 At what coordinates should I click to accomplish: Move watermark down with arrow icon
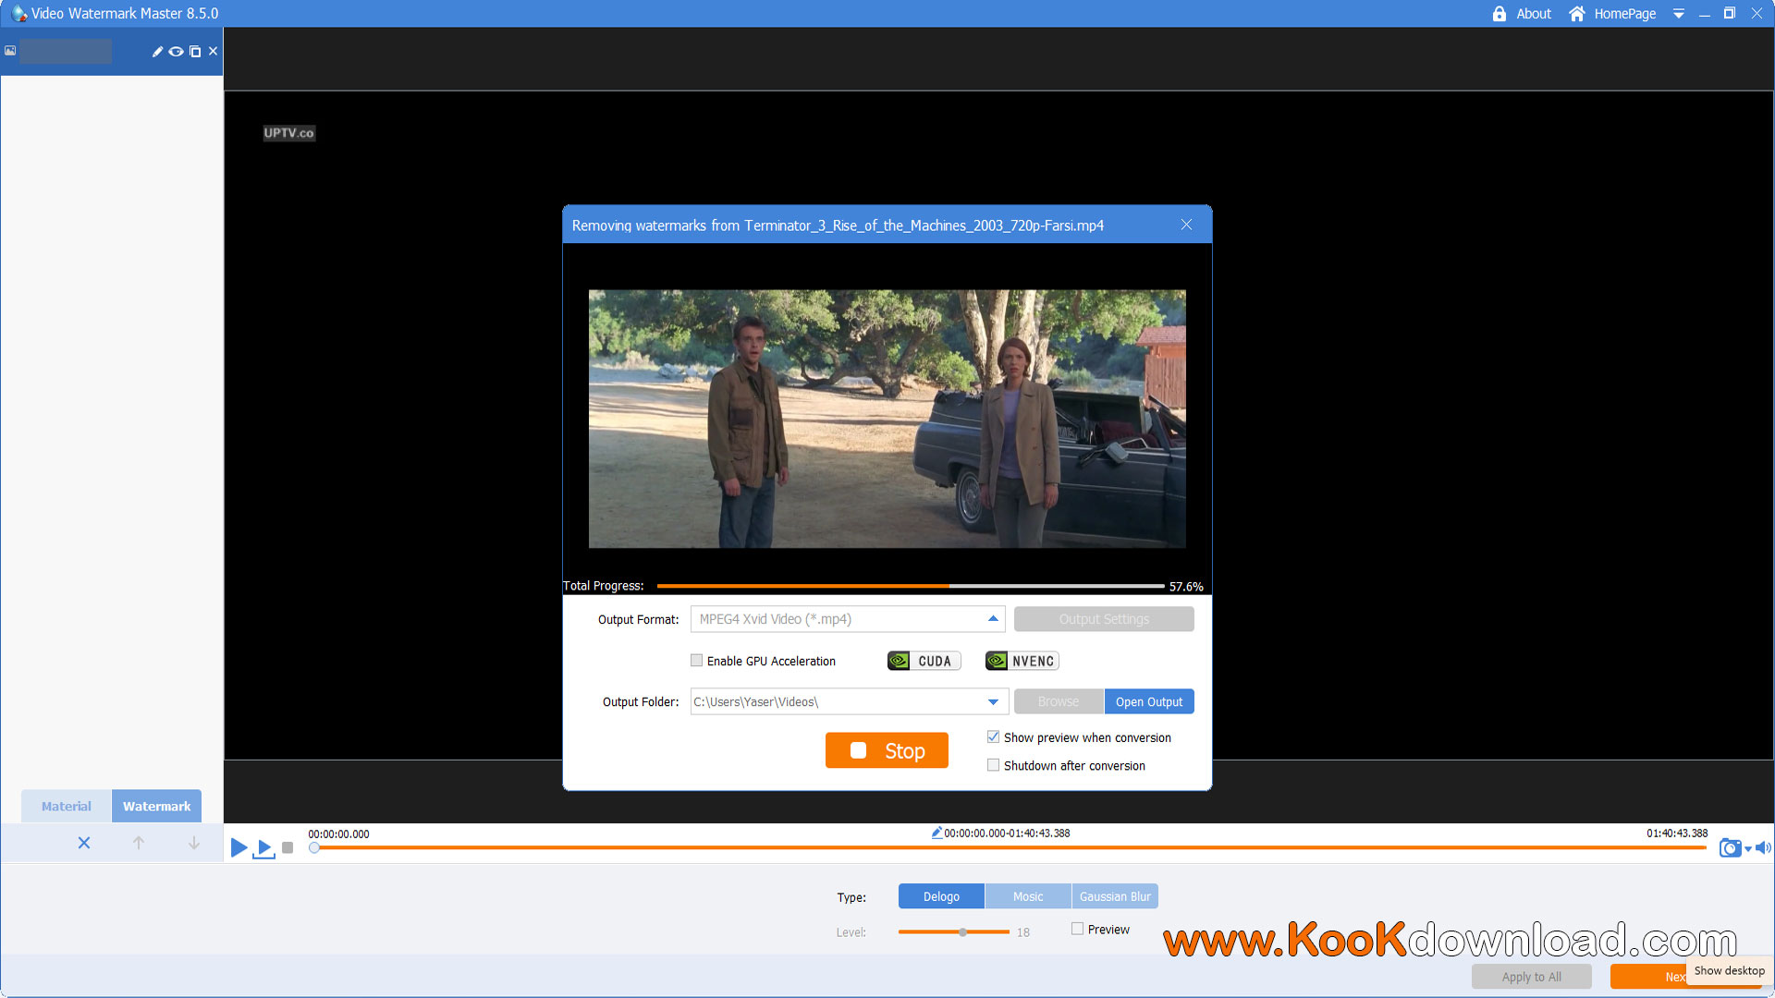[194, 843]
